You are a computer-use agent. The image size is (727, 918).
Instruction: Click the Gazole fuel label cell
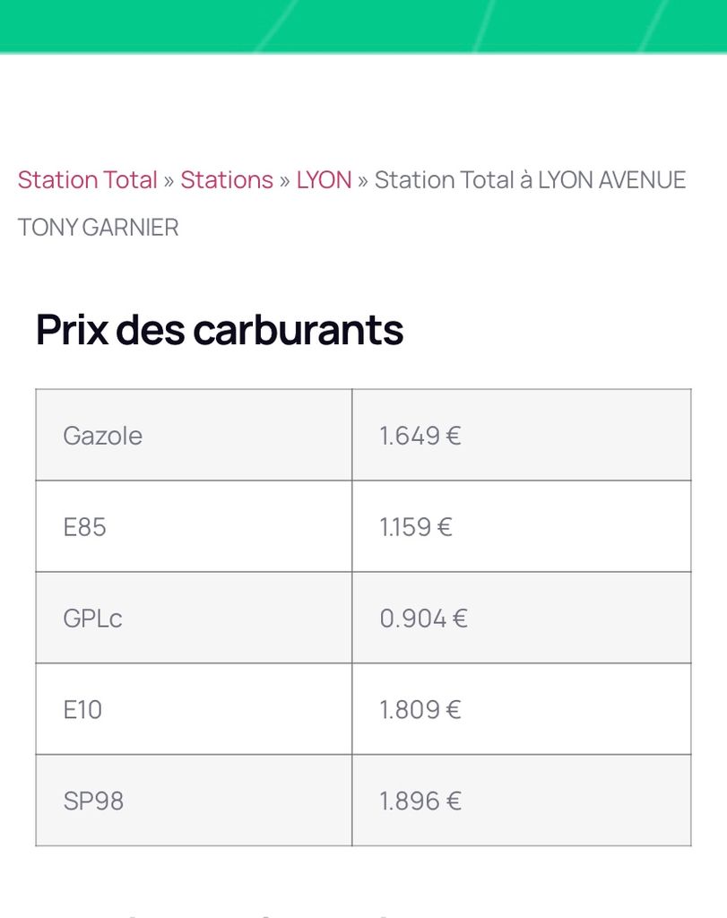(x=194, y=435)
